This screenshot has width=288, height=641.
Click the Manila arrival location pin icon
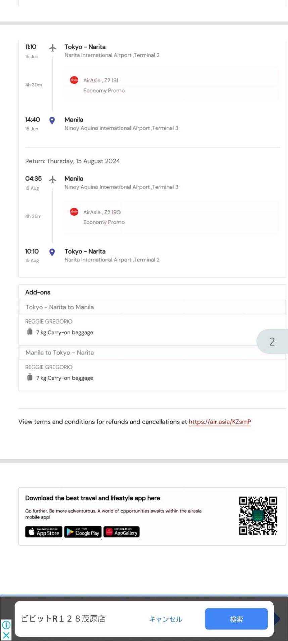pos(52,120)
